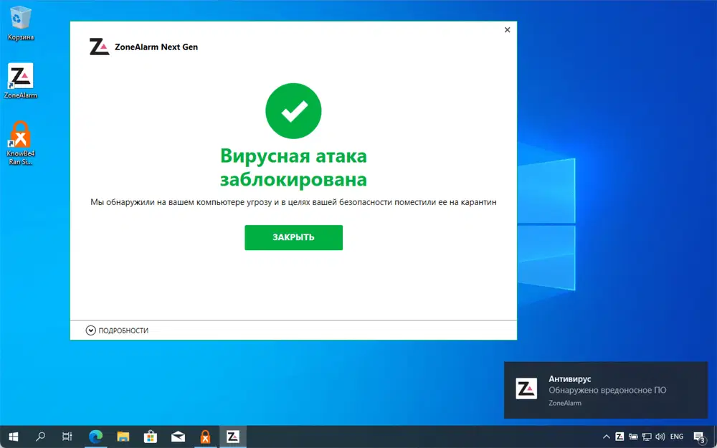Viewport: 717px width, 448px height.
Task: Open the volume control tray icon
Action: click(x=660, y=437)
